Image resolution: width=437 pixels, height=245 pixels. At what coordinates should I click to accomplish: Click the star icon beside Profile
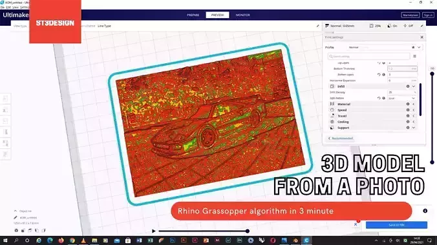click(x=413, y=47)
